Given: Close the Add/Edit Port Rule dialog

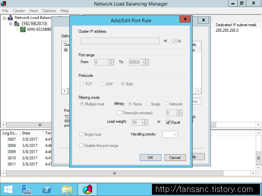Looking at the screenshot, I should point(185,19).
